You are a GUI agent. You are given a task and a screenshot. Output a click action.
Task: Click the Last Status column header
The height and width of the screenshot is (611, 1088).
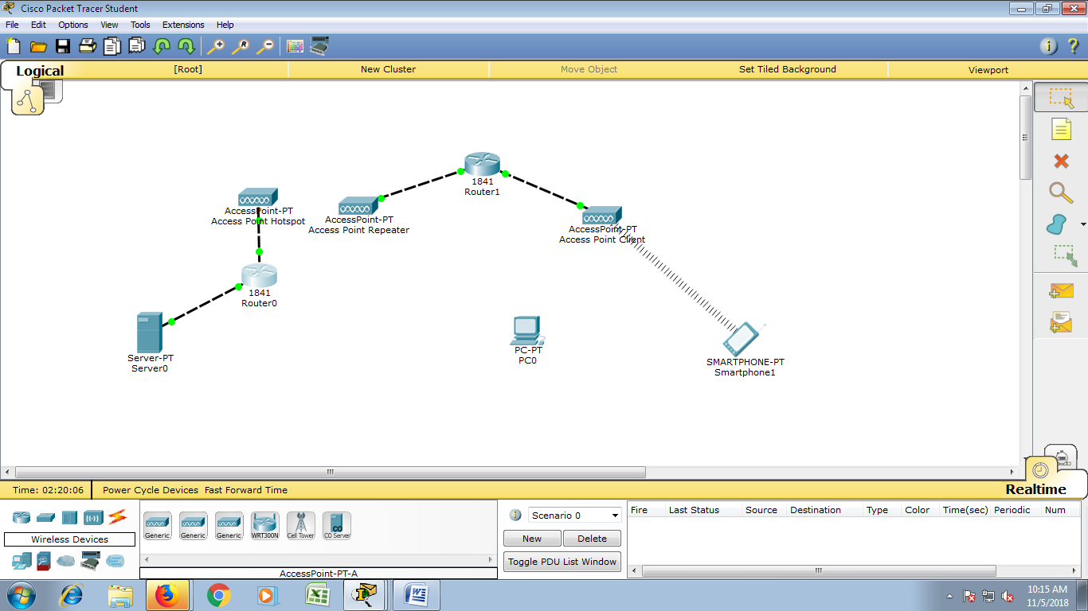tap(694, 510)
